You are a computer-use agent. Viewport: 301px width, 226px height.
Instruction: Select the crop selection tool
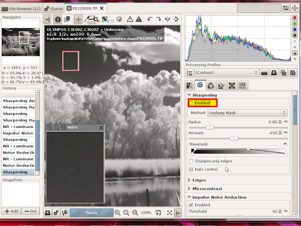point(95,19)
